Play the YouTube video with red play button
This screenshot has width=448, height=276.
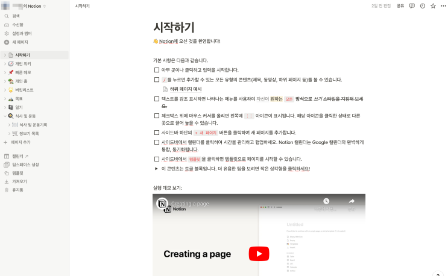(x=259, y=254)
